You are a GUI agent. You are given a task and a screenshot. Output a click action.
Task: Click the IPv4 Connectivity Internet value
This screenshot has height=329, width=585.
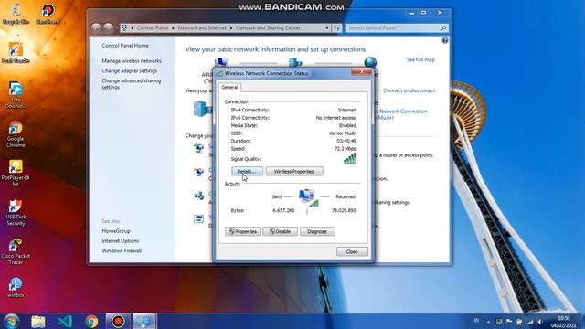coord(346,110)
